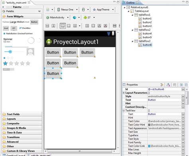Open the Layouts palette category

[x=22, y=119]
